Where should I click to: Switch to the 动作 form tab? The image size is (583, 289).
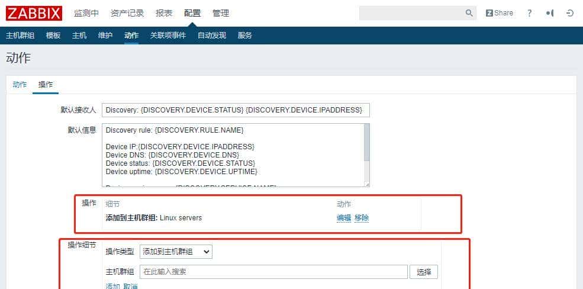tap(20, 85)
